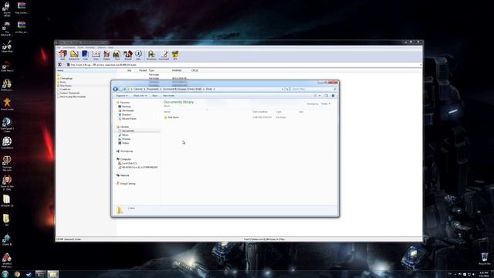The image size is (494, 278).
Task: Click the Explorer search box
Action: click(x=313, y=90)
